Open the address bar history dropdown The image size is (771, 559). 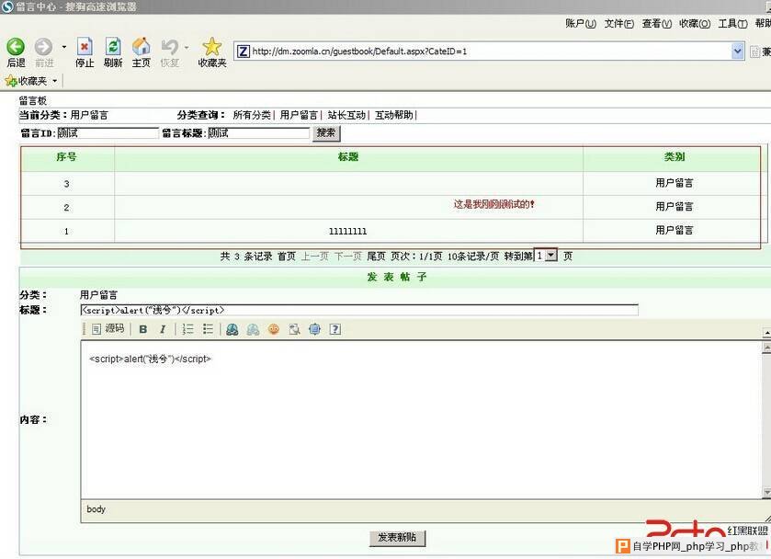point(738,51)
